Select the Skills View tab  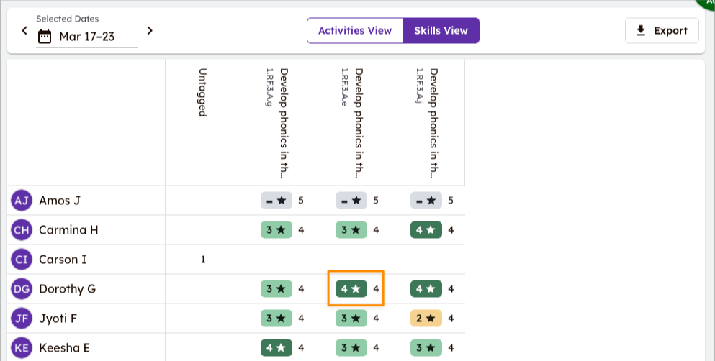(441, 31)
